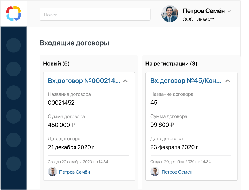249x190 pixels.
Task: Expand the user menu chevron beside Петров Семён
Action: [229, 11]
